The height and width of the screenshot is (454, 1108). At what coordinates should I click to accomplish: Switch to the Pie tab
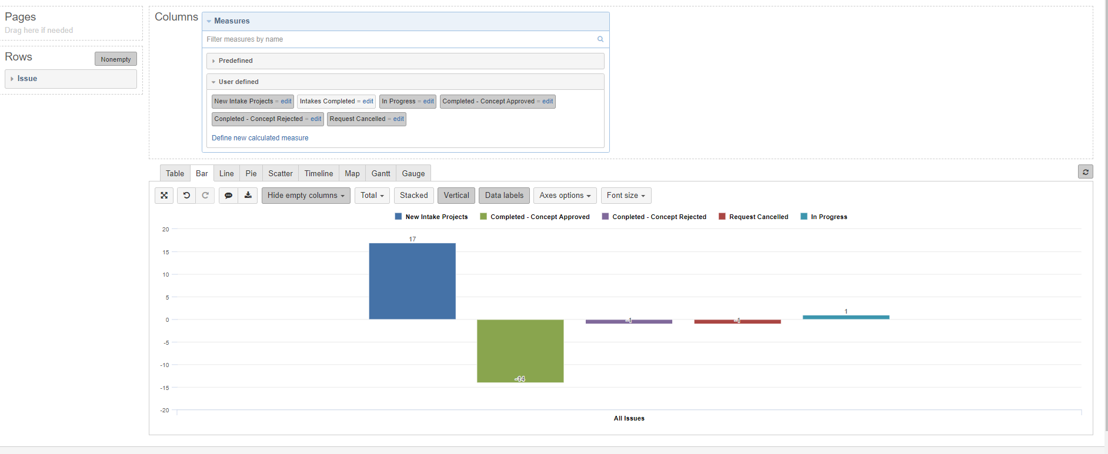click(251, 173)
